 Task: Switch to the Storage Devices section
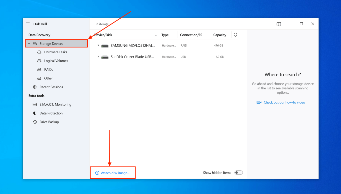(51, 43)
